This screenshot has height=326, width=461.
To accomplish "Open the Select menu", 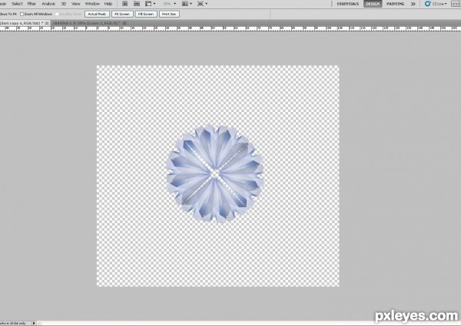I will tap(17, 4).
